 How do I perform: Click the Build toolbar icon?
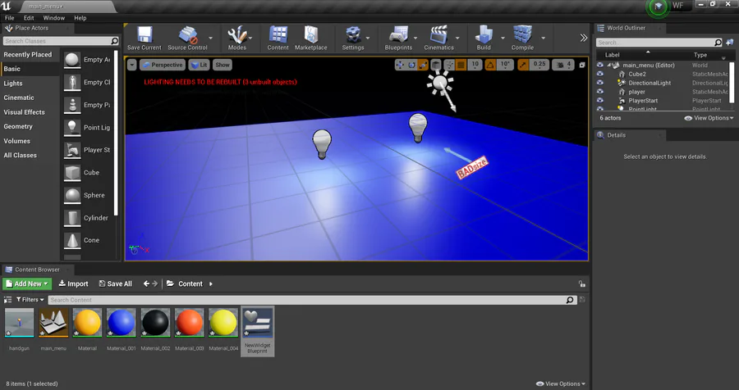(484, 39)
